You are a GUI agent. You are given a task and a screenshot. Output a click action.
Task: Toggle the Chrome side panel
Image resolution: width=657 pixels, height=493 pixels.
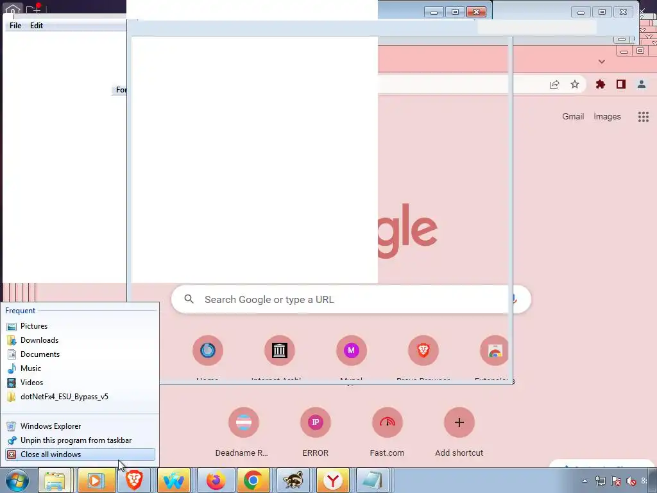tap(621, 84)
